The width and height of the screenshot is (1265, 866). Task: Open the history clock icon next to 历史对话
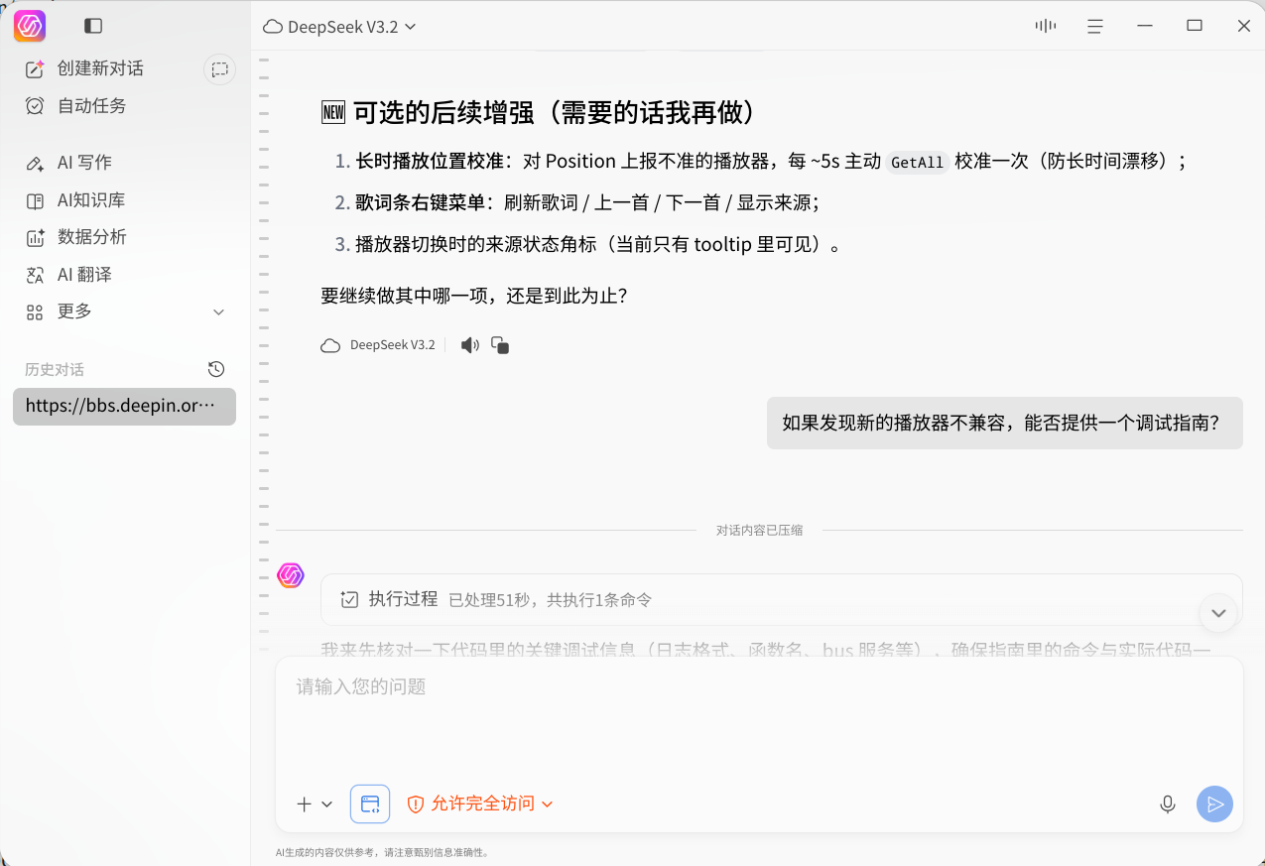pyautogui.click(x=216, y=369)
